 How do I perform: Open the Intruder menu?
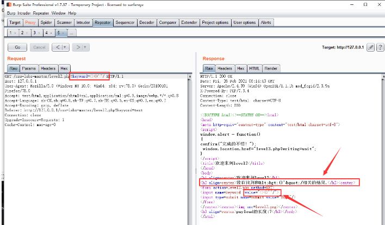point(24,13)
